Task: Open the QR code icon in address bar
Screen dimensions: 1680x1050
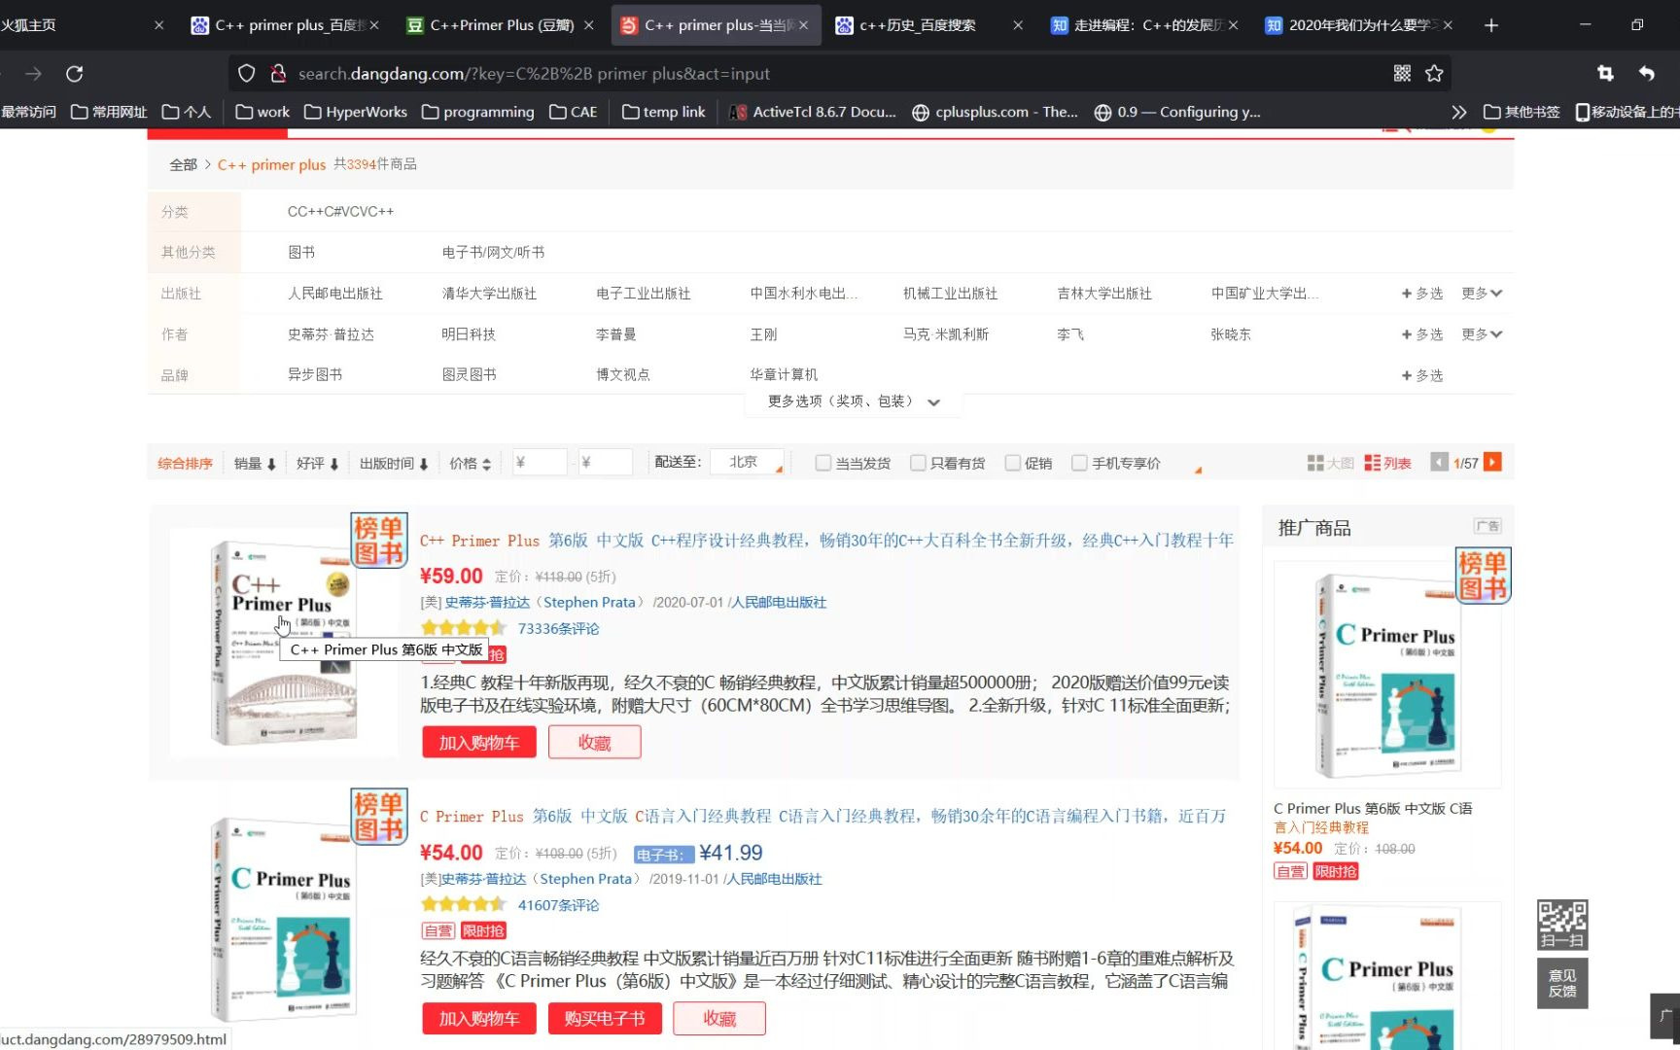Action: 1402,73
